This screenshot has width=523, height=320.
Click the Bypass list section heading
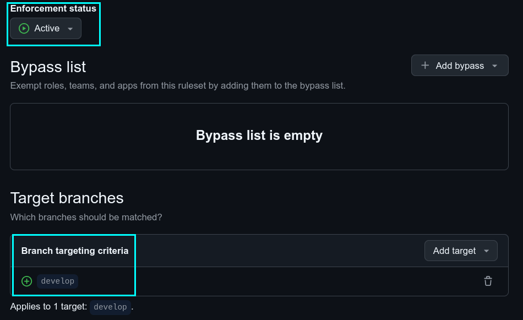pyautogui.click(x=47, y=67)
